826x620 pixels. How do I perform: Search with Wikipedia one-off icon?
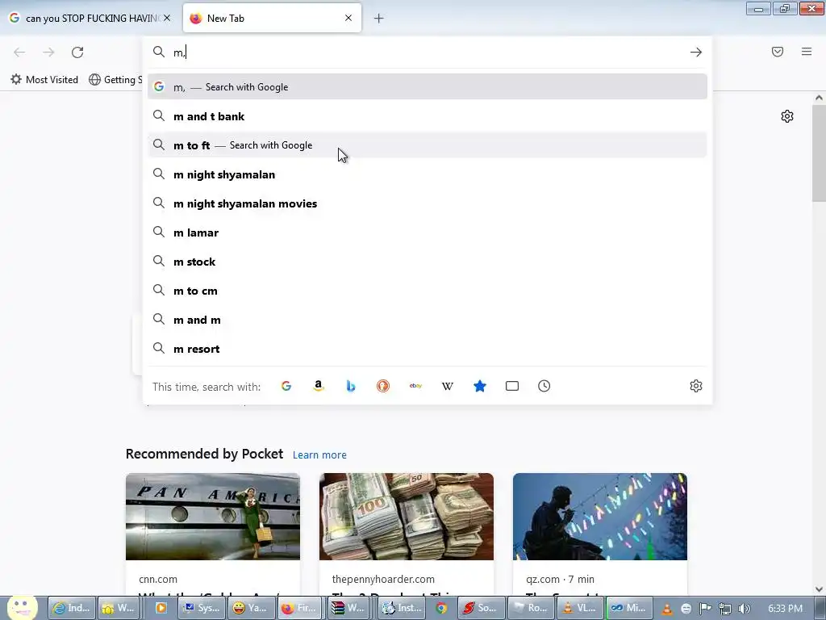point(448,386)
